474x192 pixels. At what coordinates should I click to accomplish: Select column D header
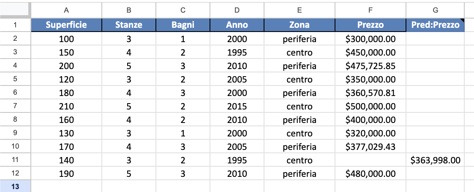tap(237, 10)
